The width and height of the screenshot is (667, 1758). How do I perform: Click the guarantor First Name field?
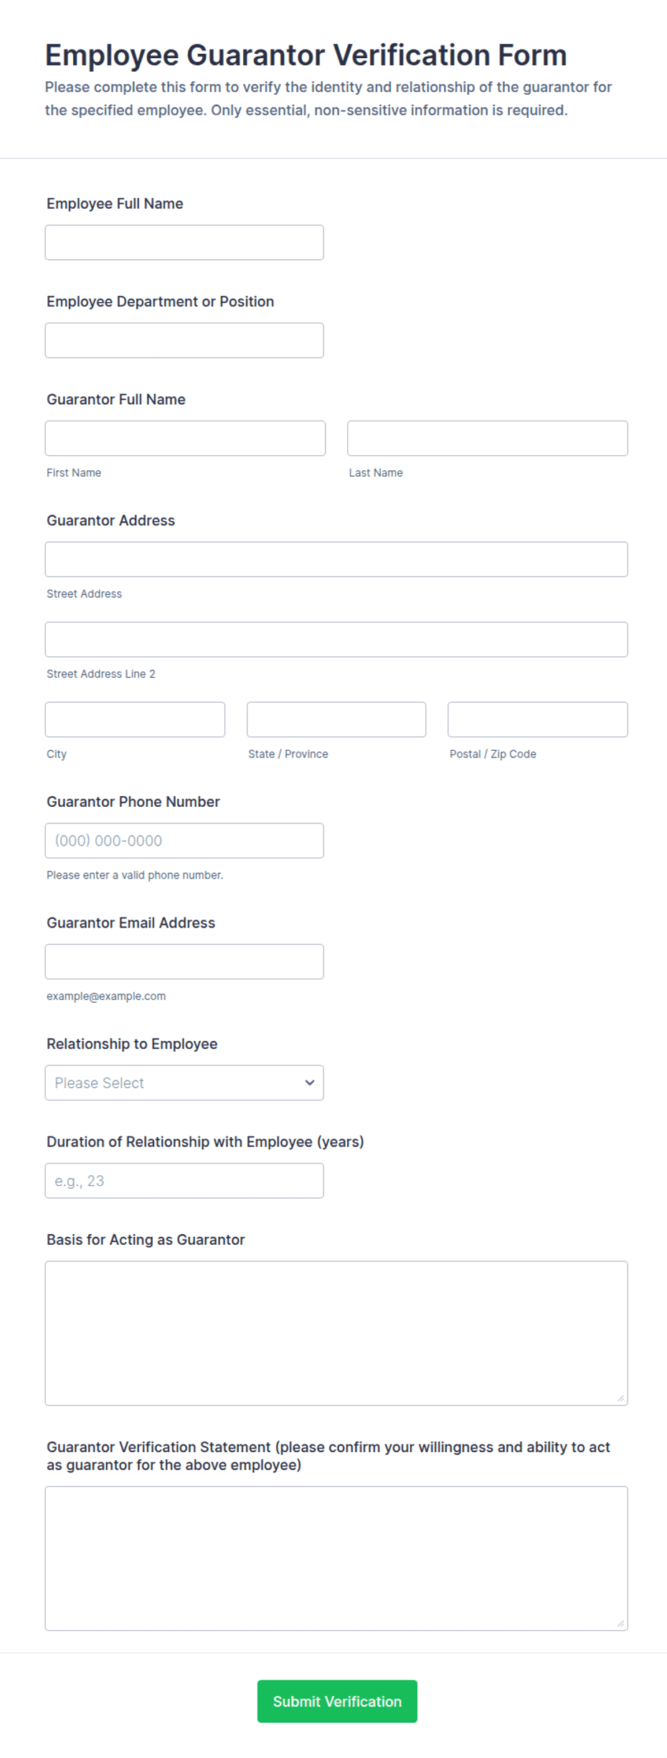pyautogui.click(x=184, y=438)
